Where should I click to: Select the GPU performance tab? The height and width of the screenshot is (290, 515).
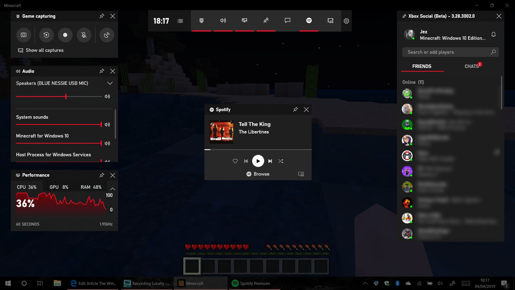point(59,187)
